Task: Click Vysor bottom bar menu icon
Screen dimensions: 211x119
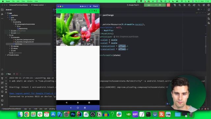Action: point(85,108)
